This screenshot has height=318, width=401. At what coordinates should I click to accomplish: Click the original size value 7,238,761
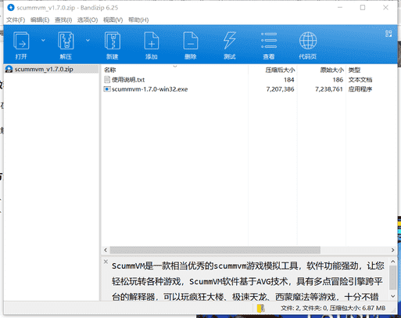(x=329, y=89)
